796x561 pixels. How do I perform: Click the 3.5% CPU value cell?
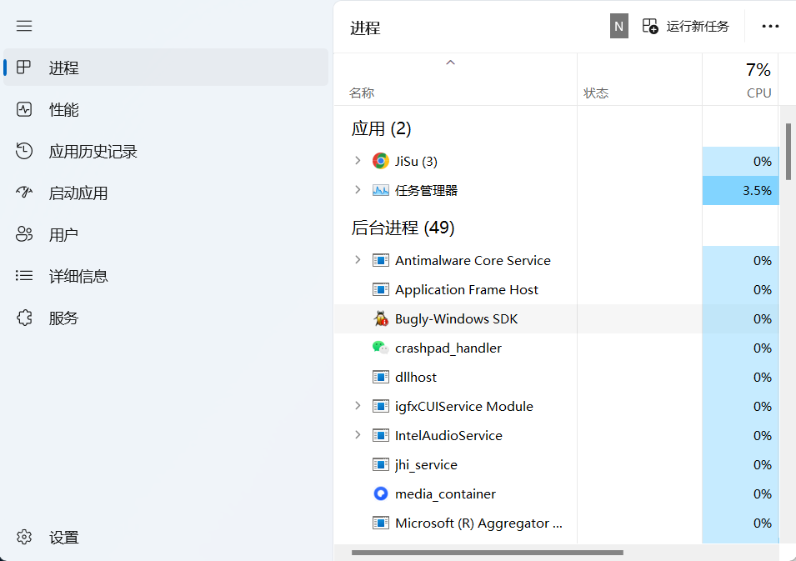click(x=741, y=190)
